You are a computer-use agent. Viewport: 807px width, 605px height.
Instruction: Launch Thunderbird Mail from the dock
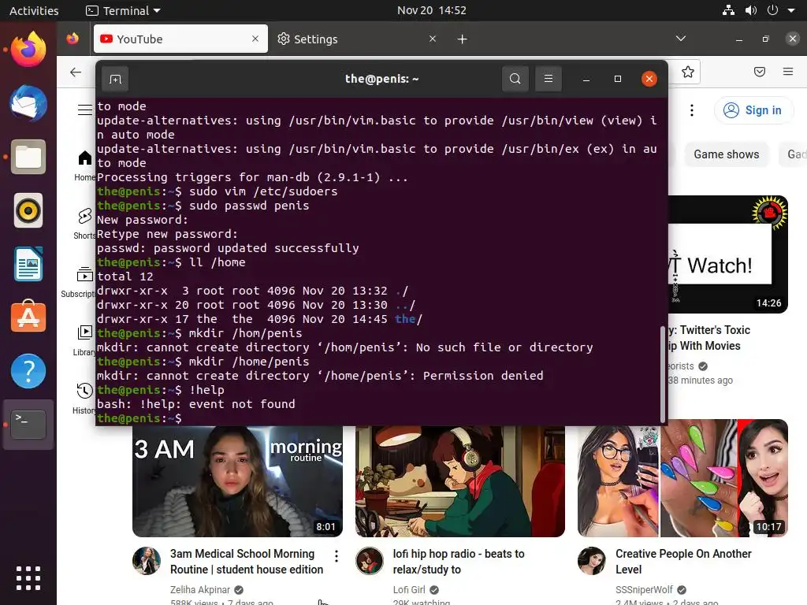click(28, 103)
